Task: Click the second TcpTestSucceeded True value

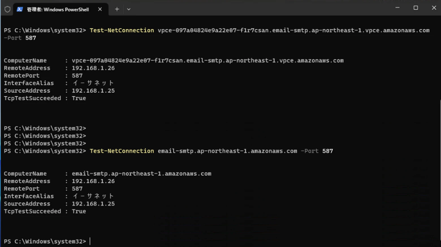Action: [79, 211]
